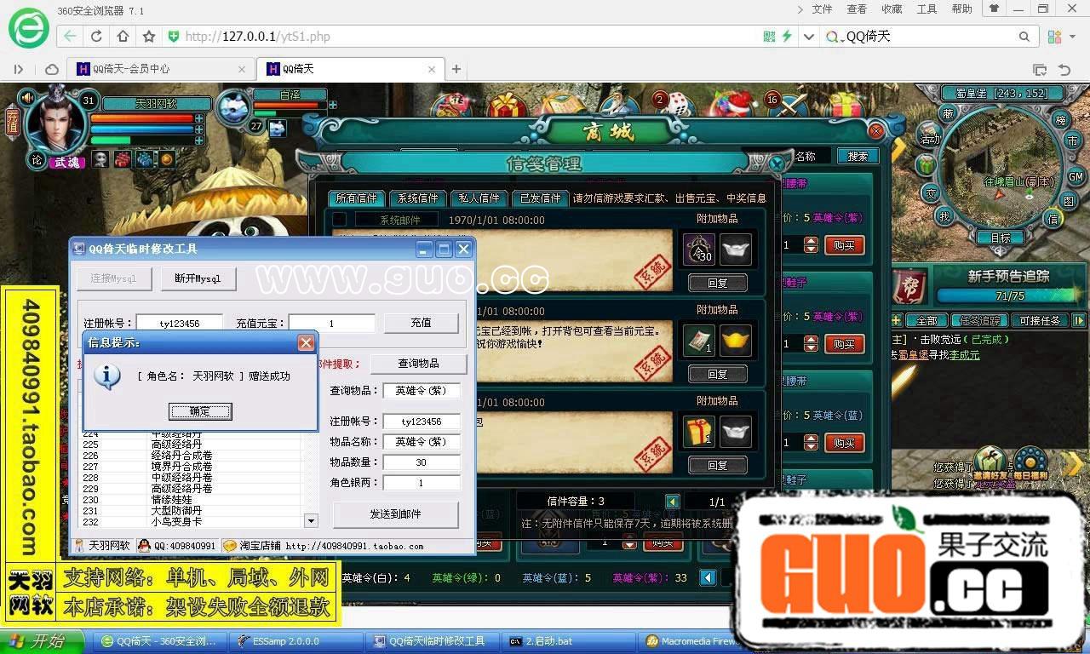Click the 发送到邮件 button
The image size is (1090, 654).
[395, 514]
